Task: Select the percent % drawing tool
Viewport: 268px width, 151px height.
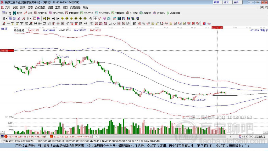Action: tap(144, 24)
